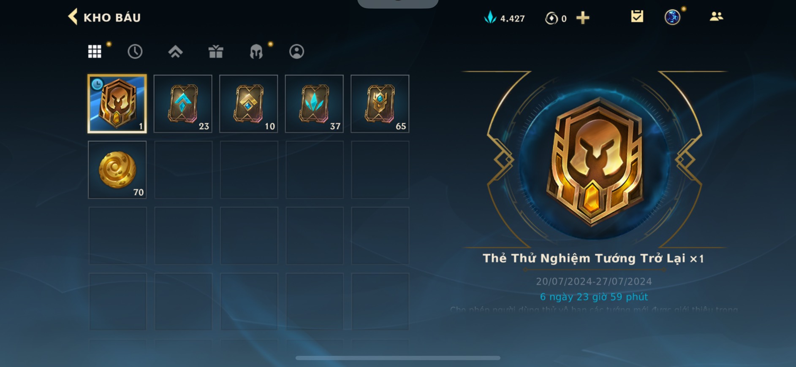Screen dimensions: 796x367
Task: Switch to the time-limited items clock tab
Action: coord(135,51)
